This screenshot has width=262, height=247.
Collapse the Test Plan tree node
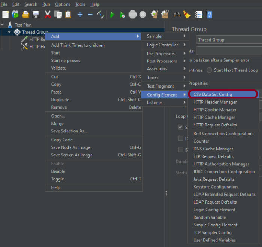coord(3,25)
